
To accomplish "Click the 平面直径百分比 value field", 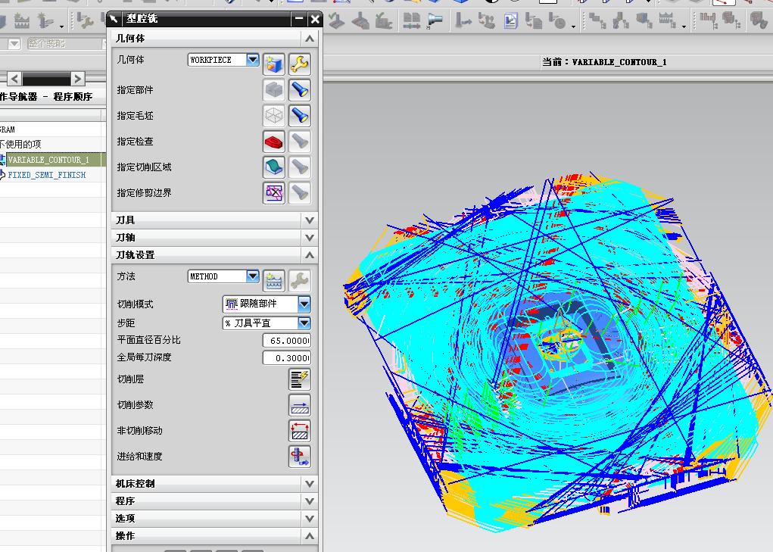I will (x=287, y=341).
